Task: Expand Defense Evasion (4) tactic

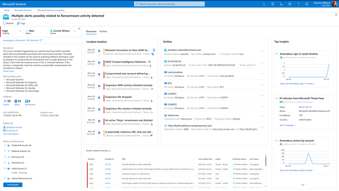Action: pos(5,151)
